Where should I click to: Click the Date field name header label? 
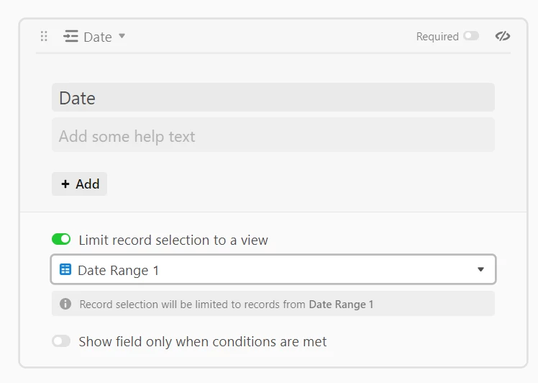[98, 37]
